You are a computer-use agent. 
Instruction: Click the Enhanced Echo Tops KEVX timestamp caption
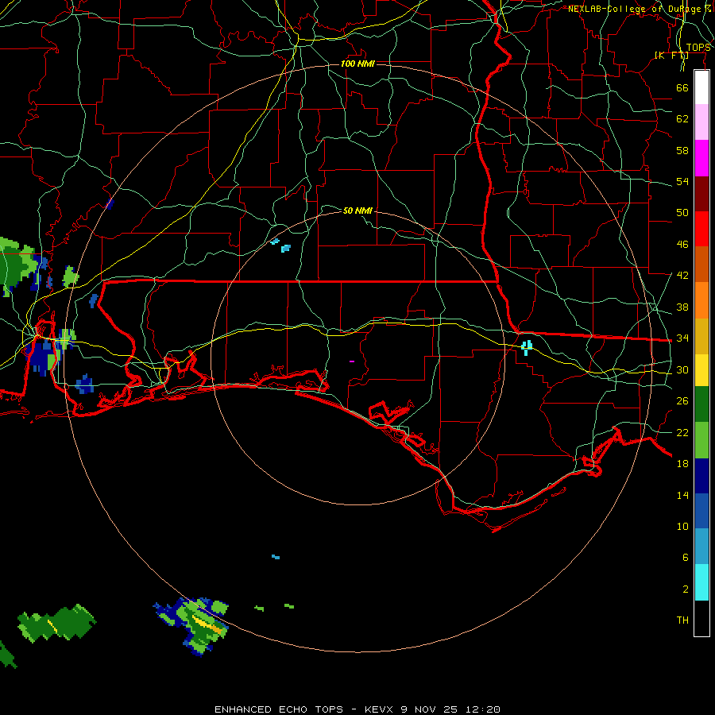tap(357, 709)
